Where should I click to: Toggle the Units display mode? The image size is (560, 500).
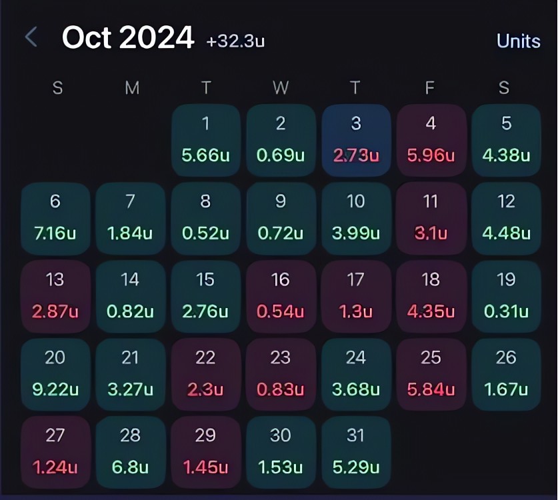(x=518, y=41)
